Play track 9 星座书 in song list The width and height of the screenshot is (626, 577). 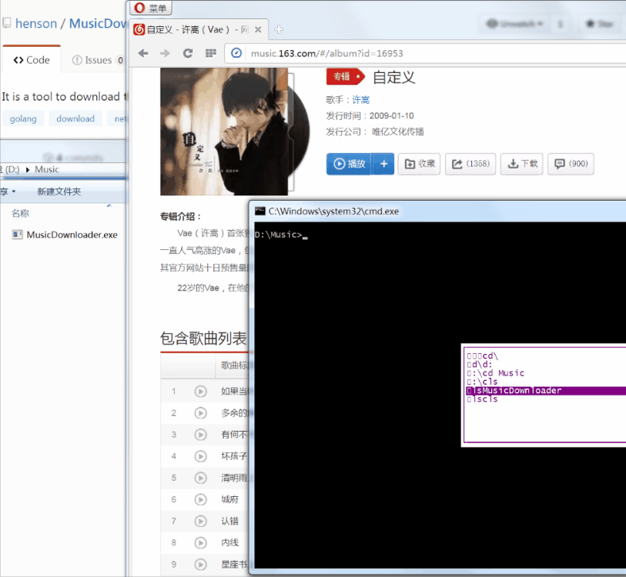tap(200, 564)
